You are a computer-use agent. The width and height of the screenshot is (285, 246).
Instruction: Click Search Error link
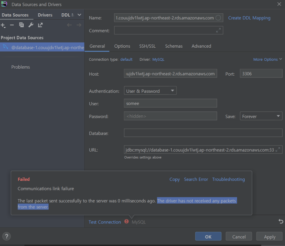pyautogui.click(x=196, y=180)
